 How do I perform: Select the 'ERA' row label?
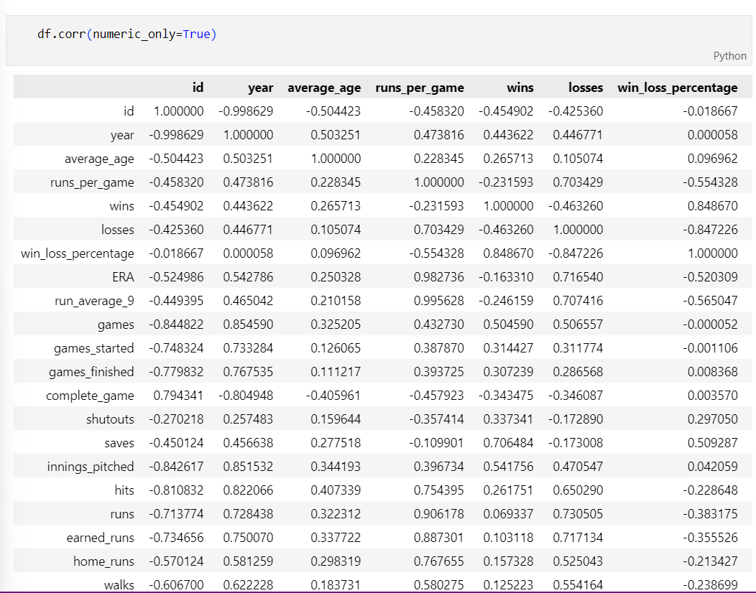click(x=123, y=277)
